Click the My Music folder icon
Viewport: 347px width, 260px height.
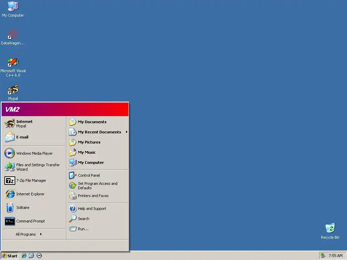click(x=73, y=152)
